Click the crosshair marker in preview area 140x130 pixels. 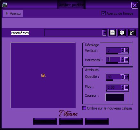coord(43,76)
